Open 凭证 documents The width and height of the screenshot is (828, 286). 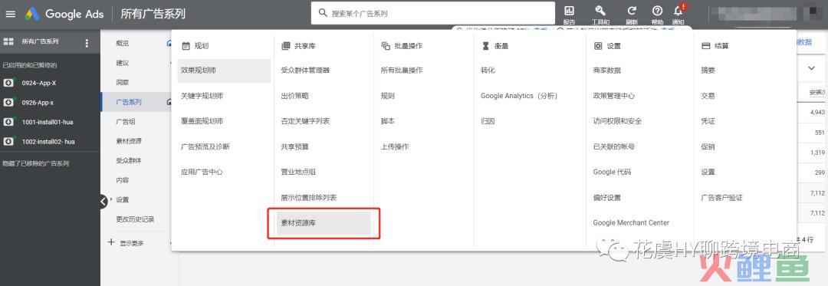708,121
